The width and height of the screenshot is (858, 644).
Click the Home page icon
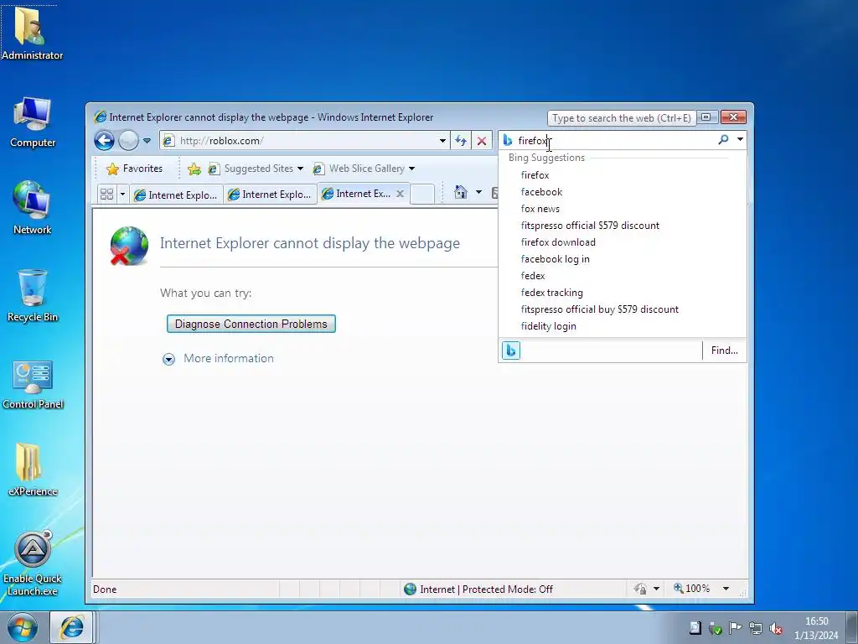click(x=461, y=192)
